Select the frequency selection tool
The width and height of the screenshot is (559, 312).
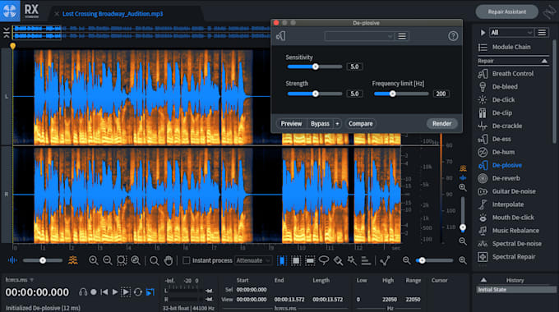310,260
